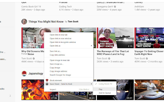Open Tom Scott channel name under Voyager video
The height and width of the screenshot is (102, 164).
(140, 58)
